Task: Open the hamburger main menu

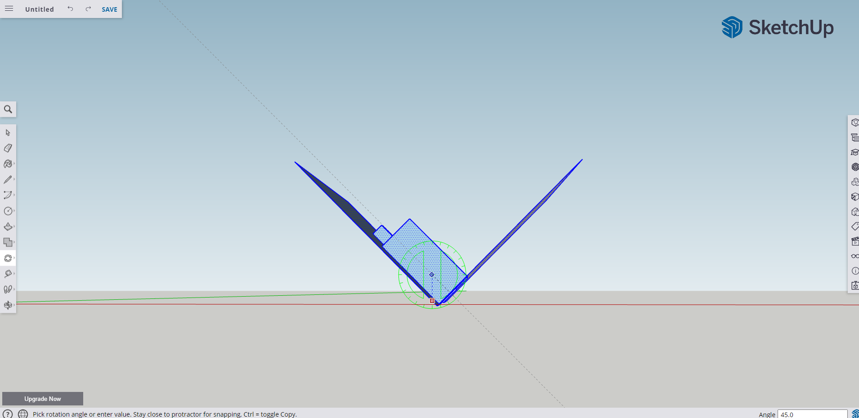Action: (9, 9)
